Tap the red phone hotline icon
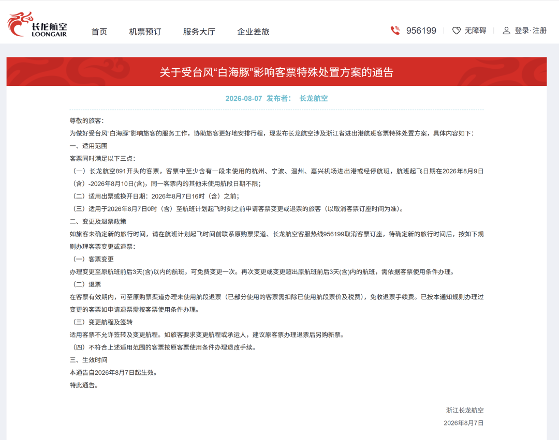The image size is (559, 440). [395, 31]
